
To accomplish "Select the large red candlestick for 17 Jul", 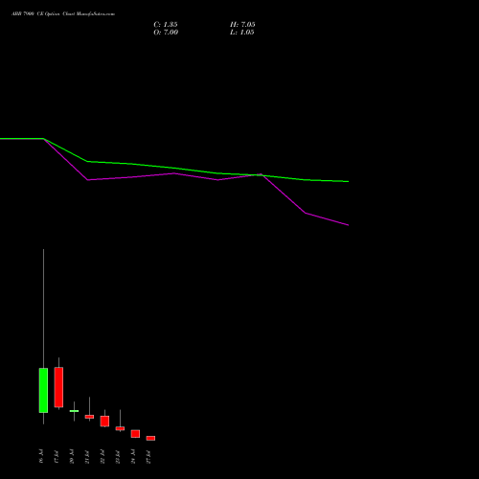I will point(58,387).
